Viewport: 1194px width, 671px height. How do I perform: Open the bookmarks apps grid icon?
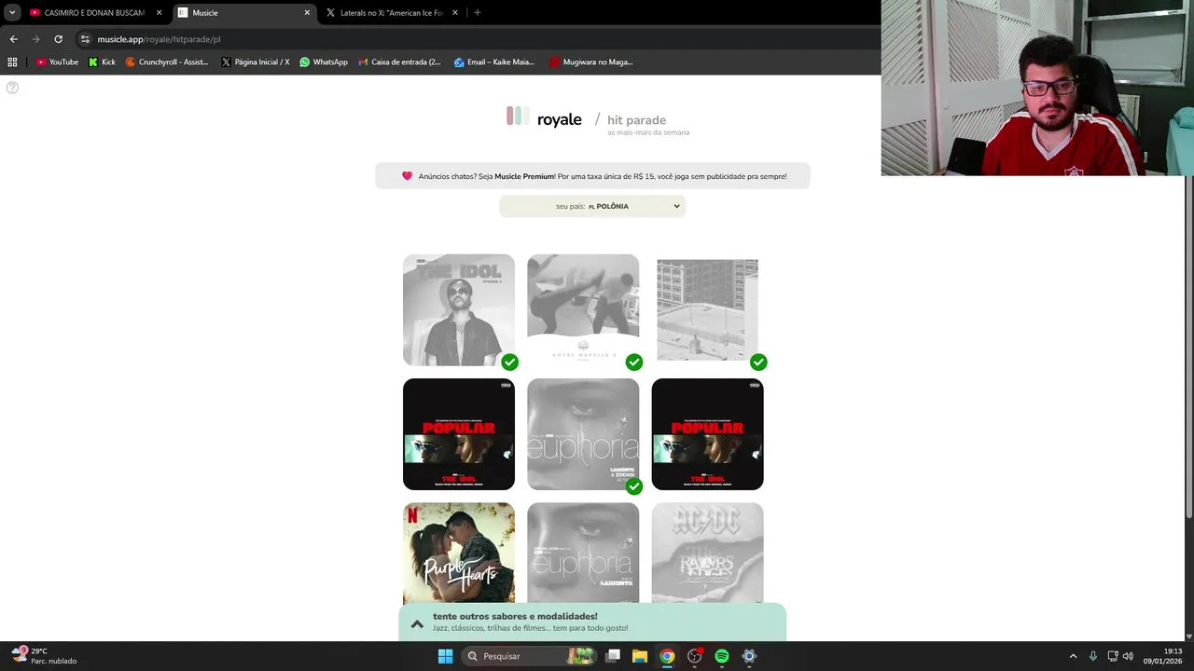coord(12,62)
